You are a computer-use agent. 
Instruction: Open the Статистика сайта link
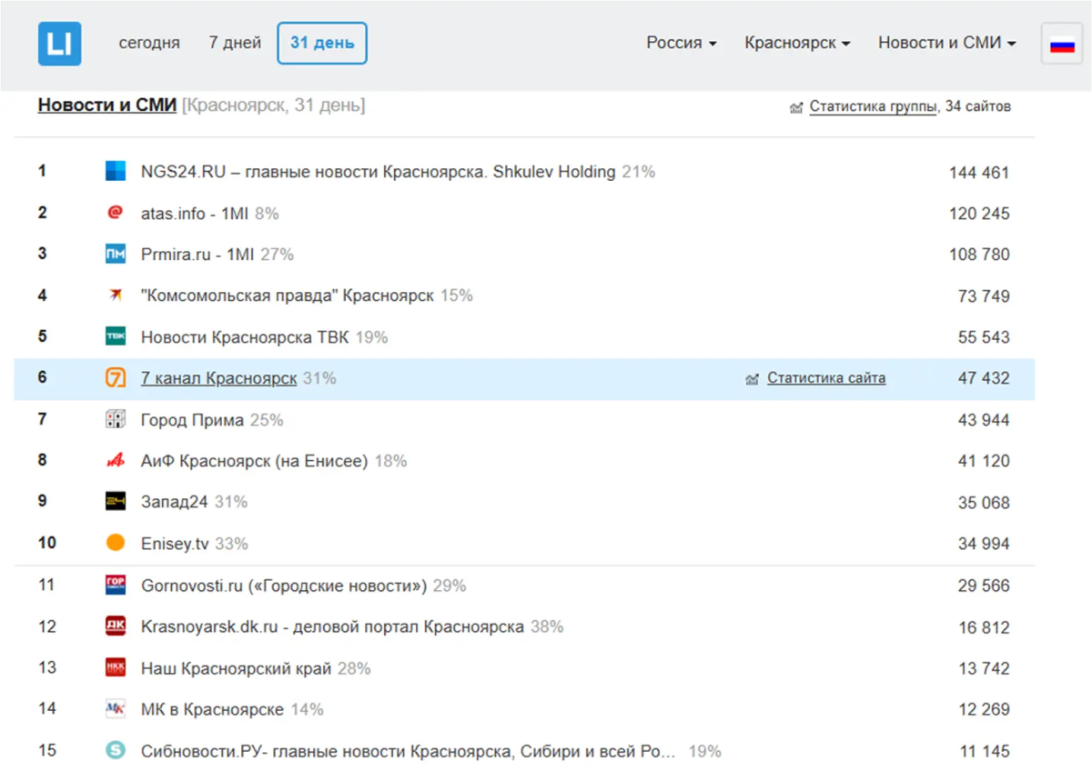click(x=826, y=378)
